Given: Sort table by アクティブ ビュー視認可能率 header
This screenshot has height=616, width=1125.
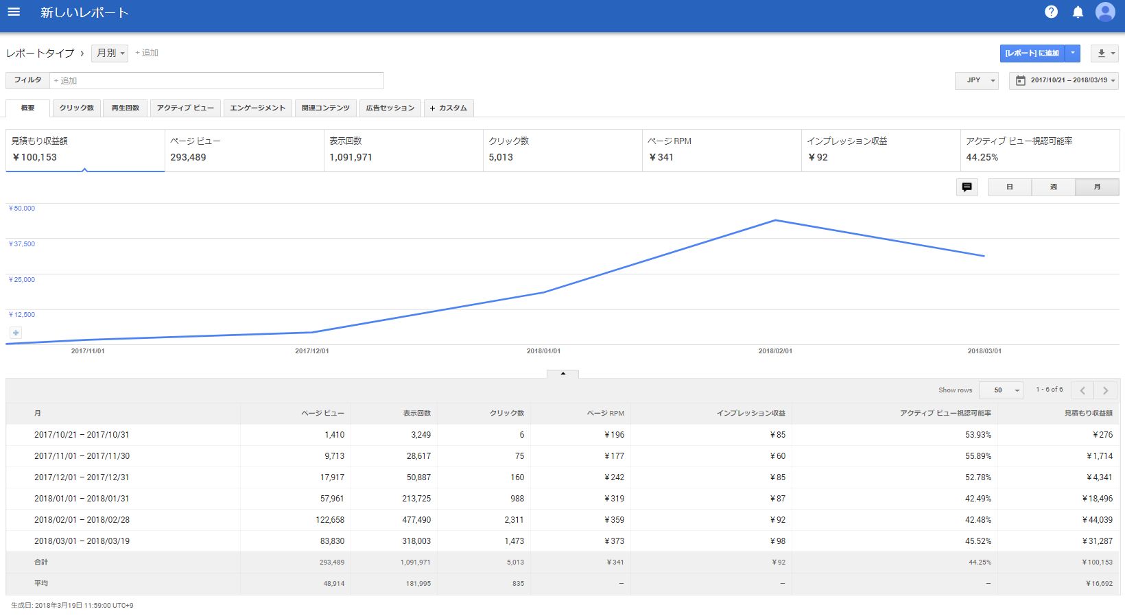Looking at the screenshot, I should pos(946,413).
